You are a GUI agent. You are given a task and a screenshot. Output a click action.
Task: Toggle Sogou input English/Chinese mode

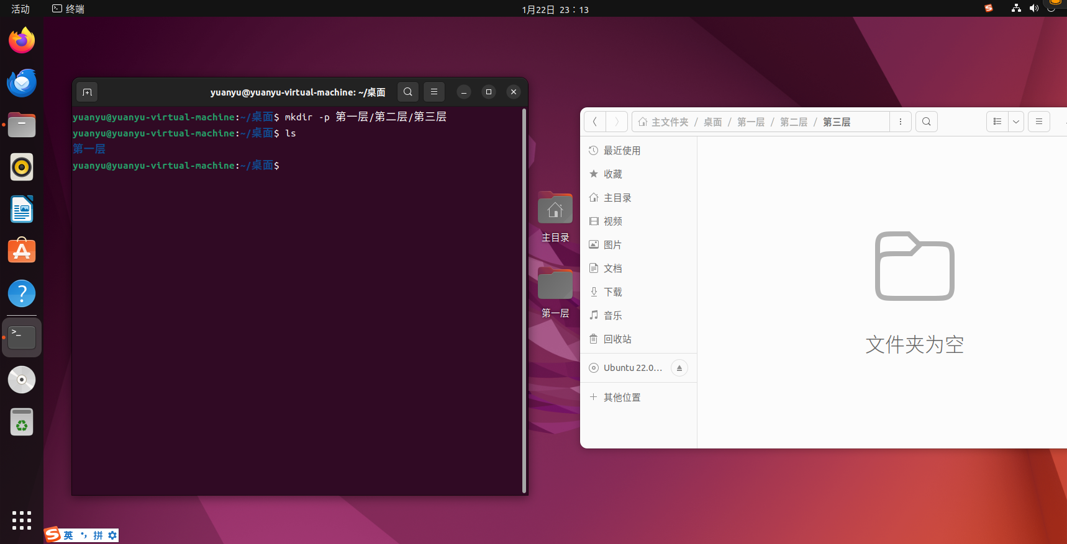pos(68,535)
